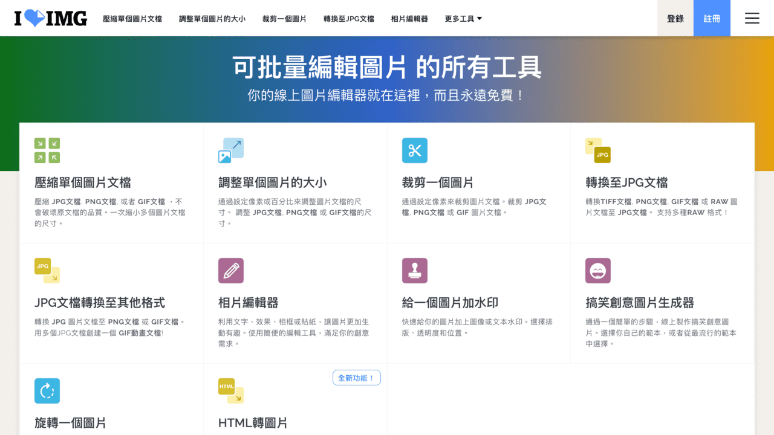The width and height of the screenshot is (774, 435).
Task: Open 裁剪一個圖片 from the navigation
Action: pyautogui.click(x=284, y=18)
